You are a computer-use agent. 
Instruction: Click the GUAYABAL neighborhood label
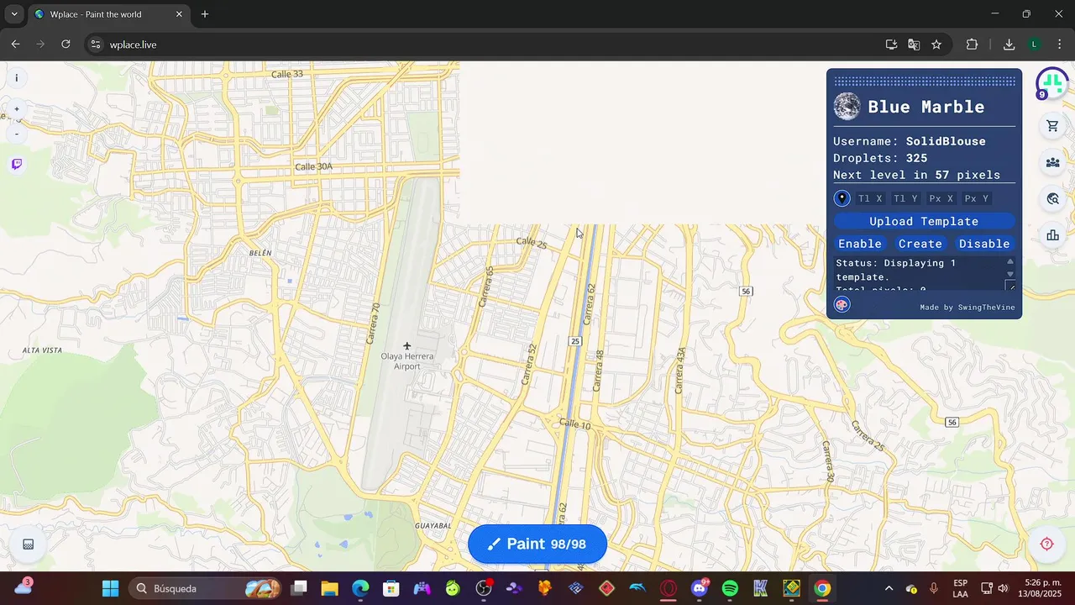434,525
